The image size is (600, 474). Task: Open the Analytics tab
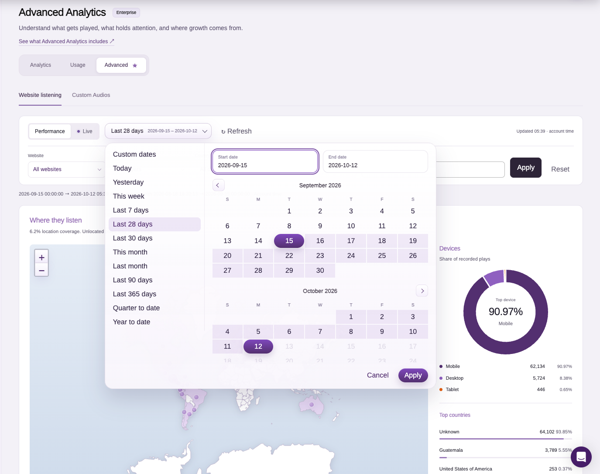pyautogui.click(x=41, y=65)
